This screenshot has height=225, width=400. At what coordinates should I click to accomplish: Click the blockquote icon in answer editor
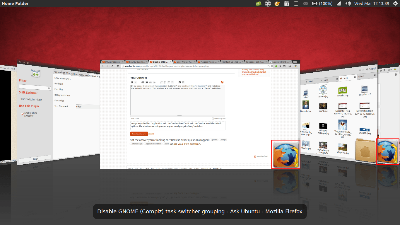(147, 82)
